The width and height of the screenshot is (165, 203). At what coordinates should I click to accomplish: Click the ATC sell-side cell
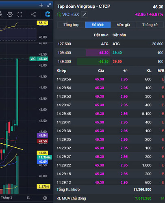(x=116, y=44)
